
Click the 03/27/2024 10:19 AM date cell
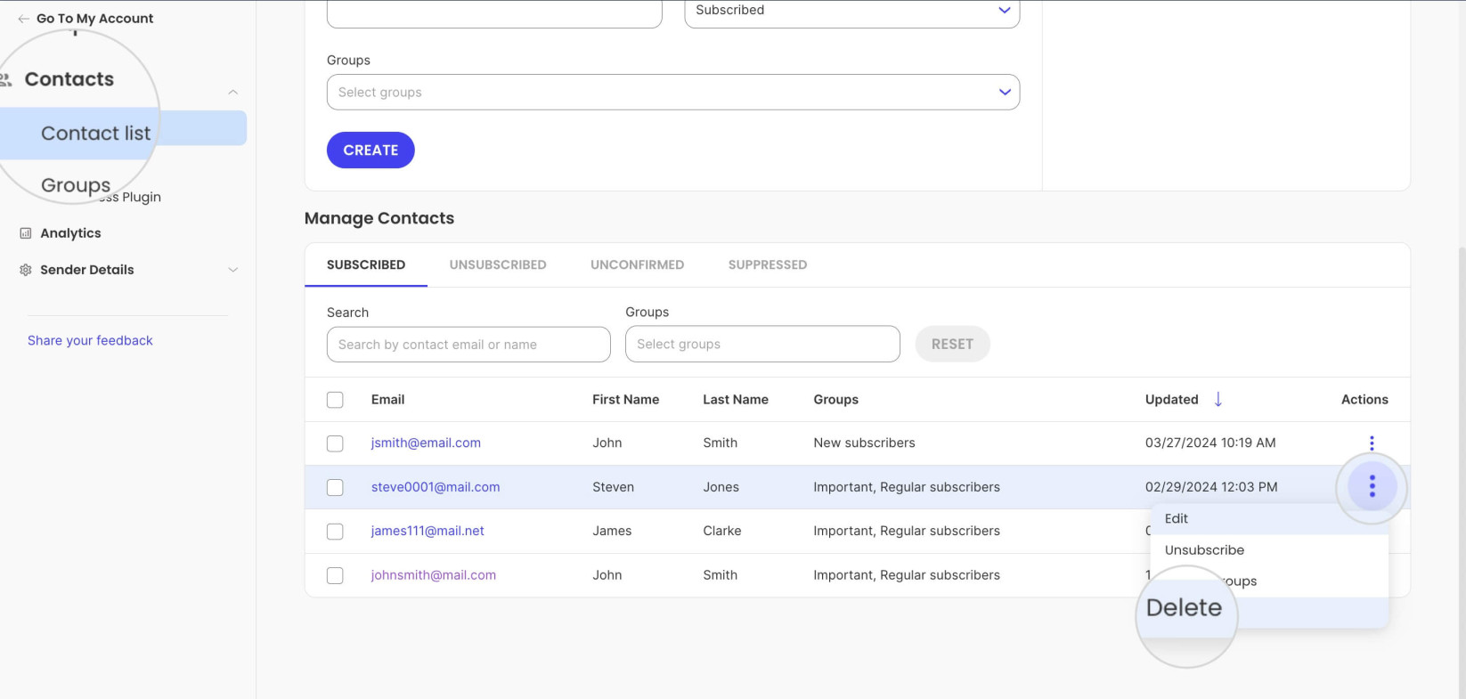pos(1210,443)
